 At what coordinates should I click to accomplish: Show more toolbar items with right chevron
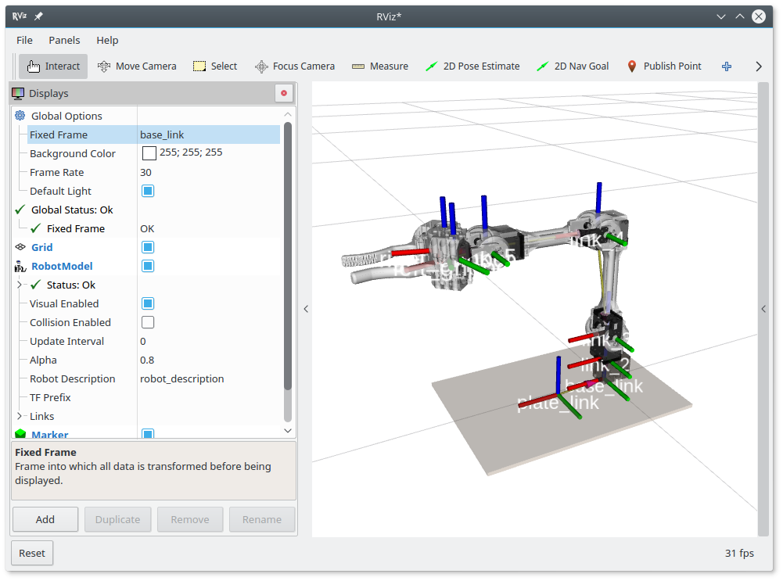759,66
